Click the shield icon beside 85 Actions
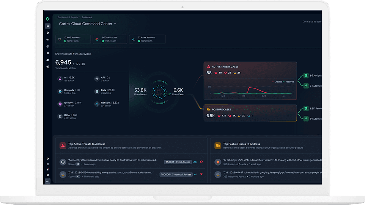Image resolution: width=365 pixels, height=205 pixels. (306, 76)
